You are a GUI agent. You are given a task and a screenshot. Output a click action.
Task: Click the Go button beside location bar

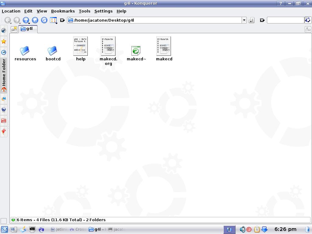click(251, 20)
